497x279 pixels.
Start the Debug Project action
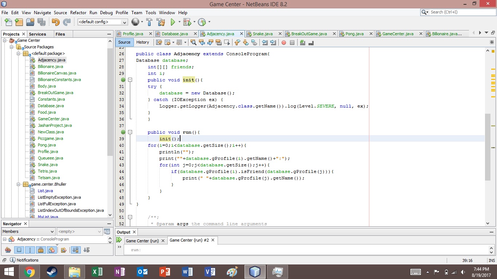(187, 22)
